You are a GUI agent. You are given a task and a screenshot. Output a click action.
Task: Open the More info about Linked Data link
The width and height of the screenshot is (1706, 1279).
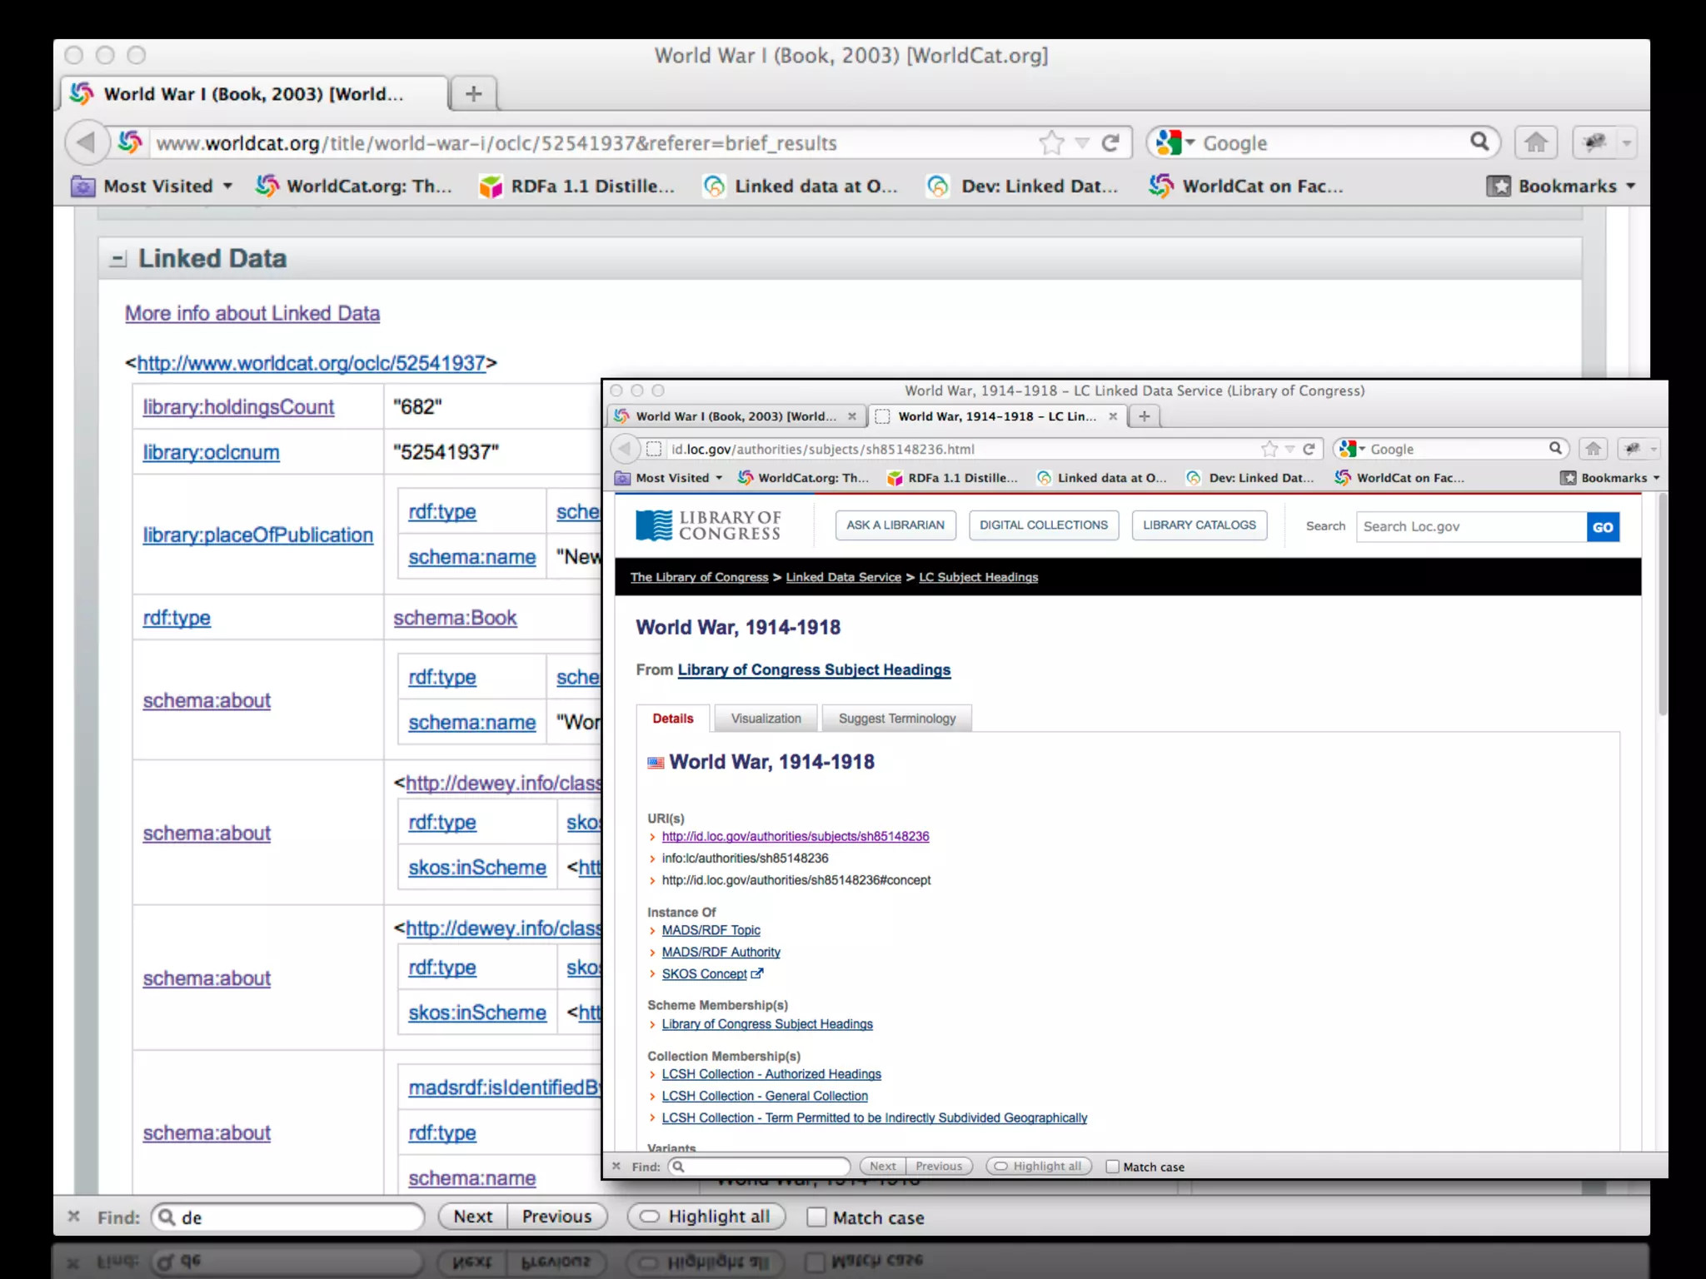coord(252,314)
